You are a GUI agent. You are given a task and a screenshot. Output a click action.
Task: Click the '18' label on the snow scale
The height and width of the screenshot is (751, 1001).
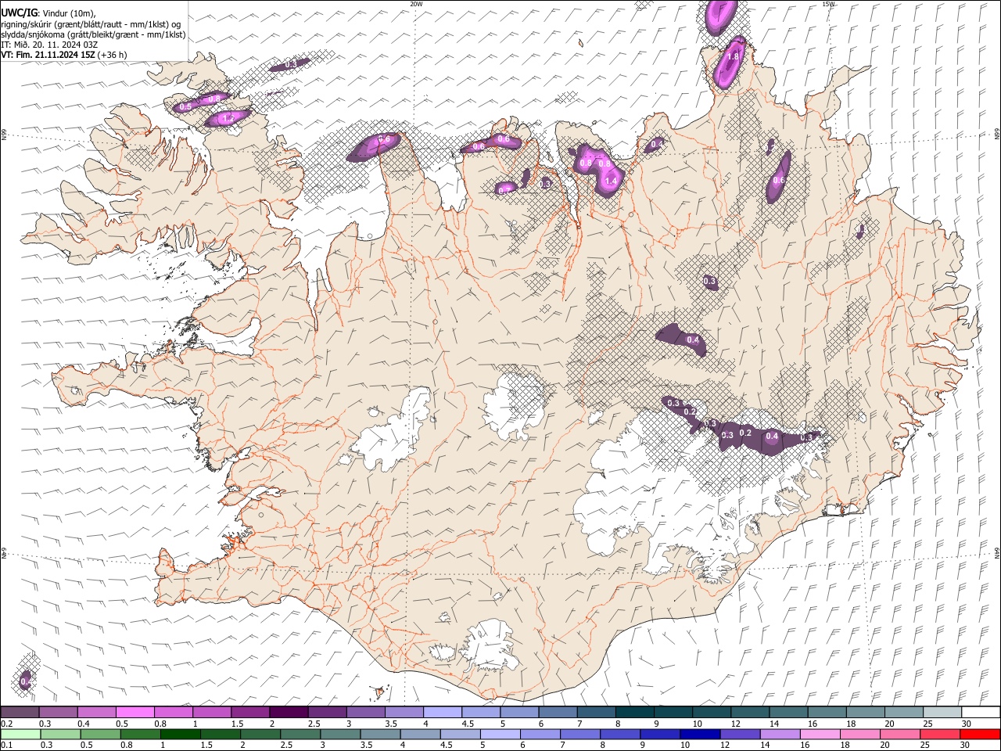tap(851, 724)
